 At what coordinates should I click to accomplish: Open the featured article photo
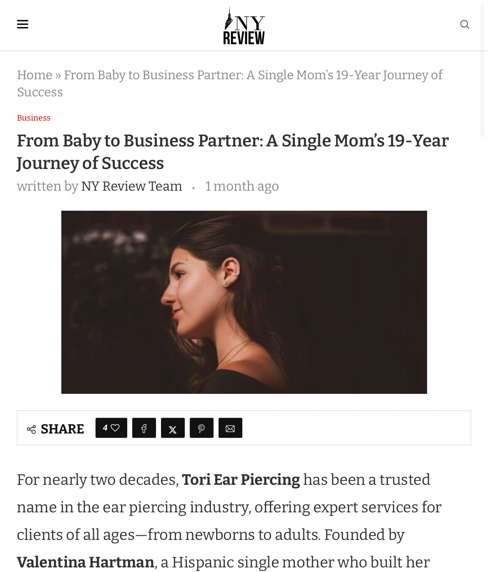244,302
